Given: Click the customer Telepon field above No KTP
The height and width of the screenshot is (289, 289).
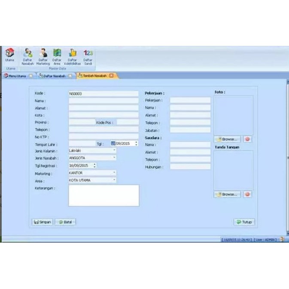Looking at the screenshot, I should pos(103,129).
